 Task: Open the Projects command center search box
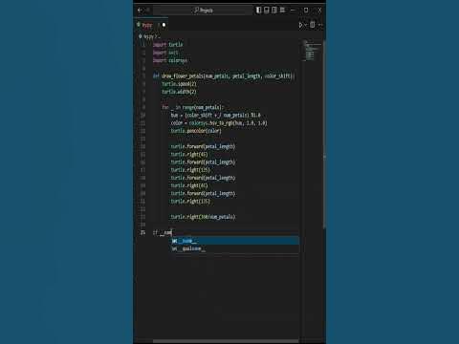tap(203, 11)
